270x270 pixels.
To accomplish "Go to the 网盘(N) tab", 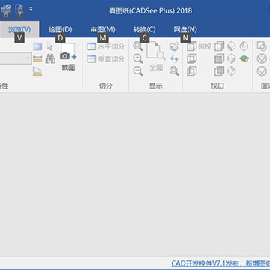I will (185, 30).
